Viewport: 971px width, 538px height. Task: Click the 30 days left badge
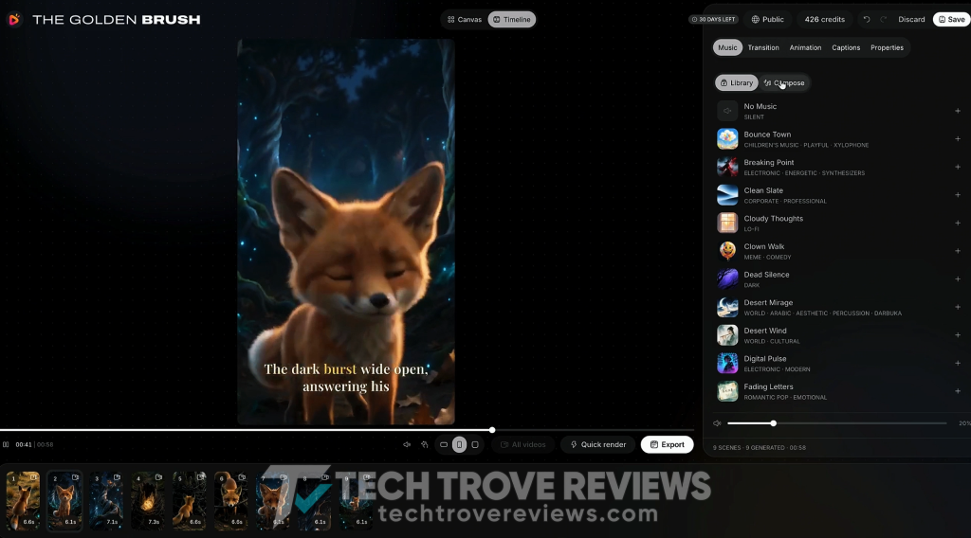pyautogui.click(x=713, y=20)
